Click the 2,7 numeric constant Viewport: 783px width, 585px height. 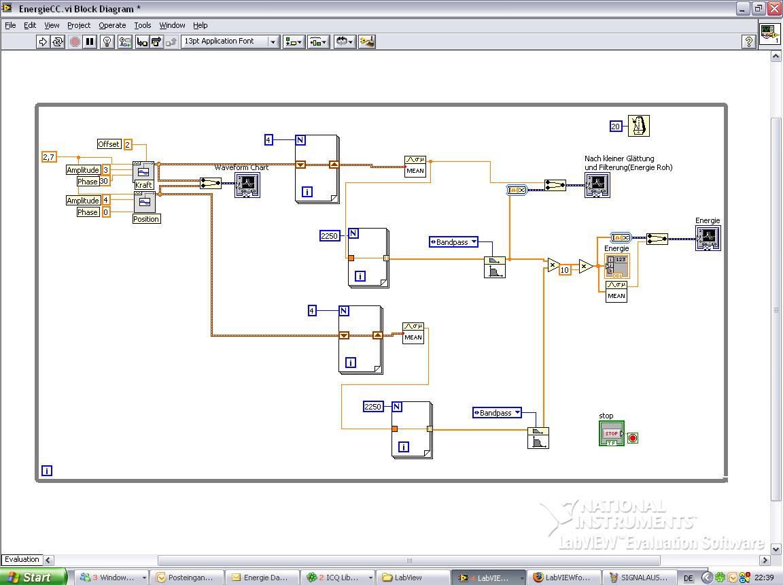point(49,157)
